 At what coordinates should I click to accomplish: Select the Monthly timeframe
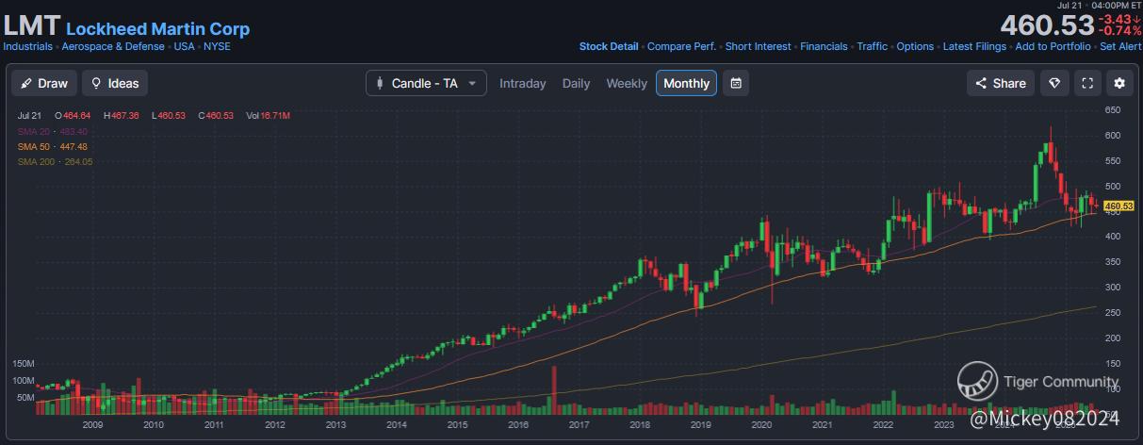click(686, 83)
